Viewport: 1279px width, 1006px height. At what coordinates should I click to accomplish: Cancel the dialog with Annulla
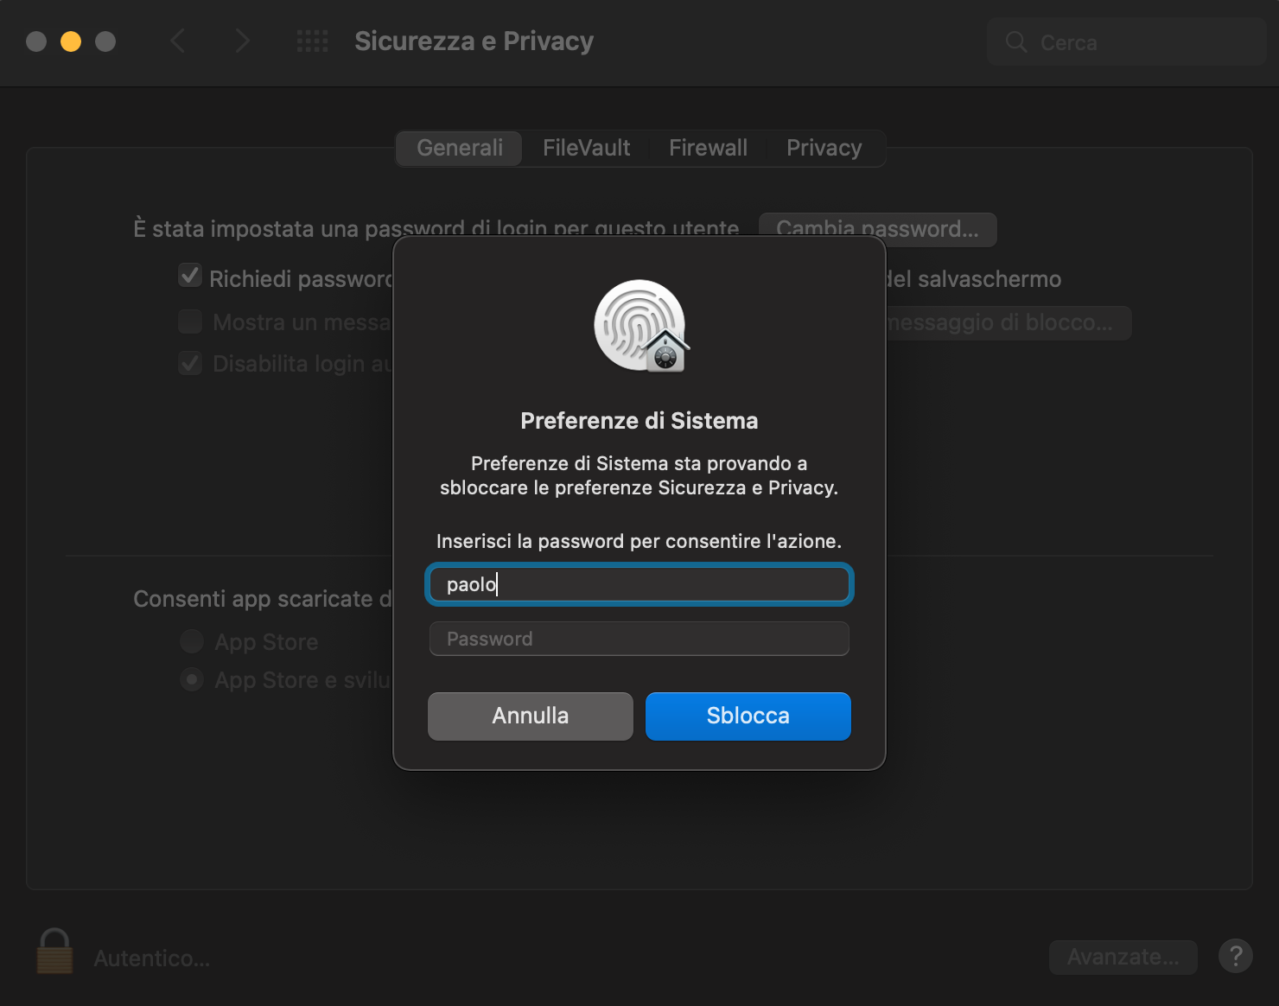tap(531, 716)
